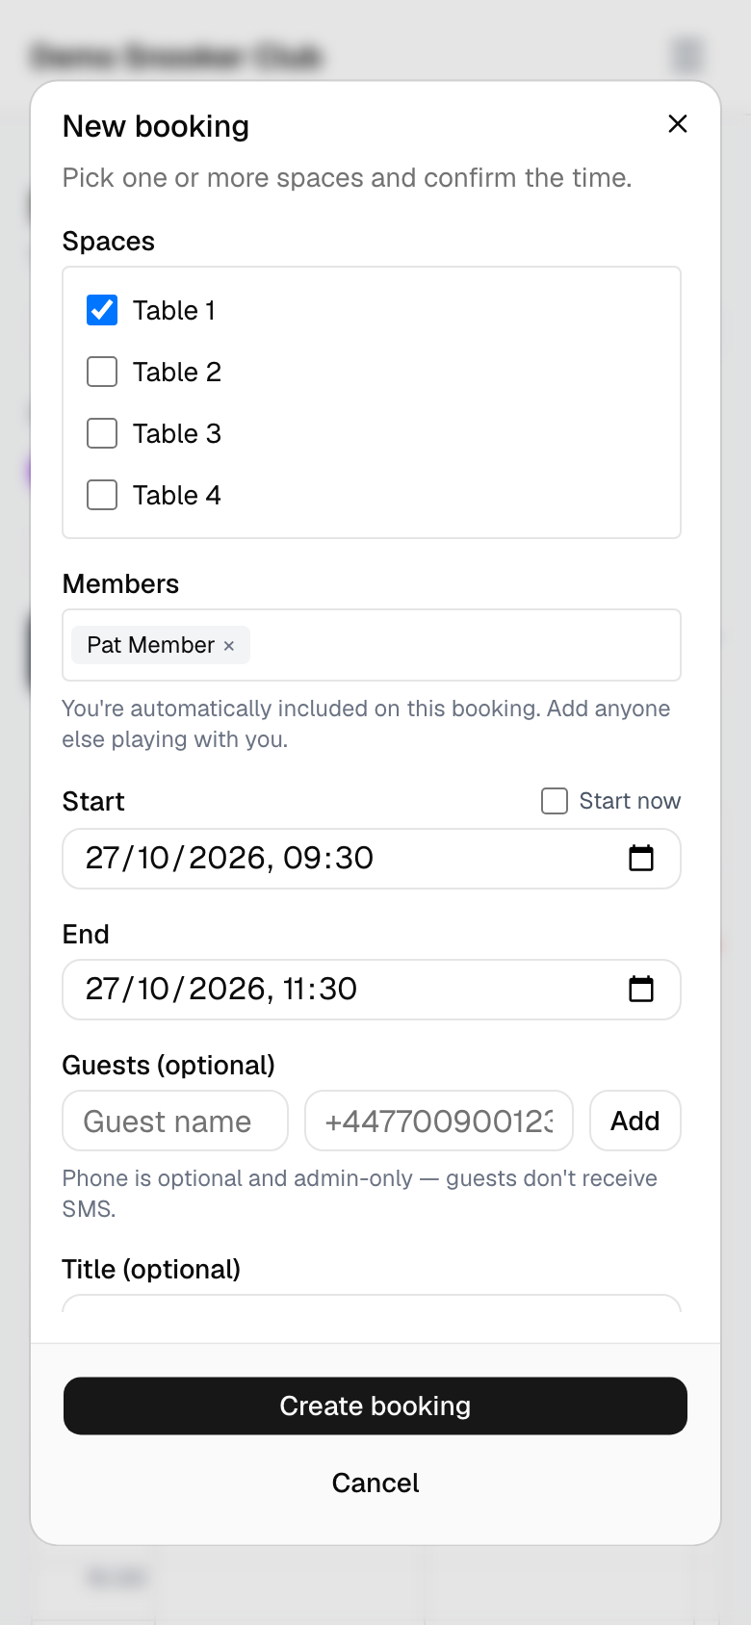Screen dimensions: 751x1625
Task: Click the Table 4 label
Action: pos(177,495)
